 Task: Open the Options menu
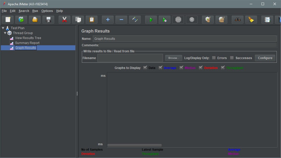47,11
